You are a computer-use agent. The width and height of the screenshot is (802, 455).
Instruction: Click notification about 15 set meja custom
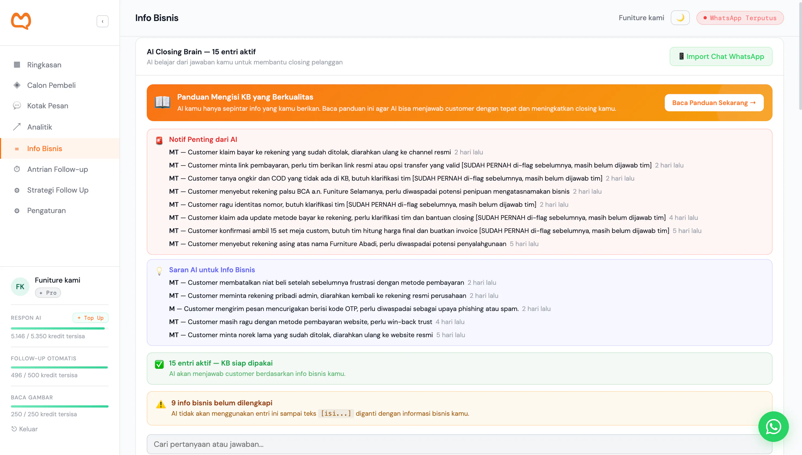pyautogui.click(x=435, y=231)
